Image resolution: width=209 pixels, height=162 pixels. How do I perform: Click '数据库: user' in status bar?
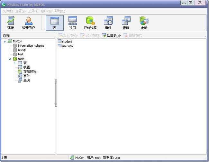tap(112, 158)
